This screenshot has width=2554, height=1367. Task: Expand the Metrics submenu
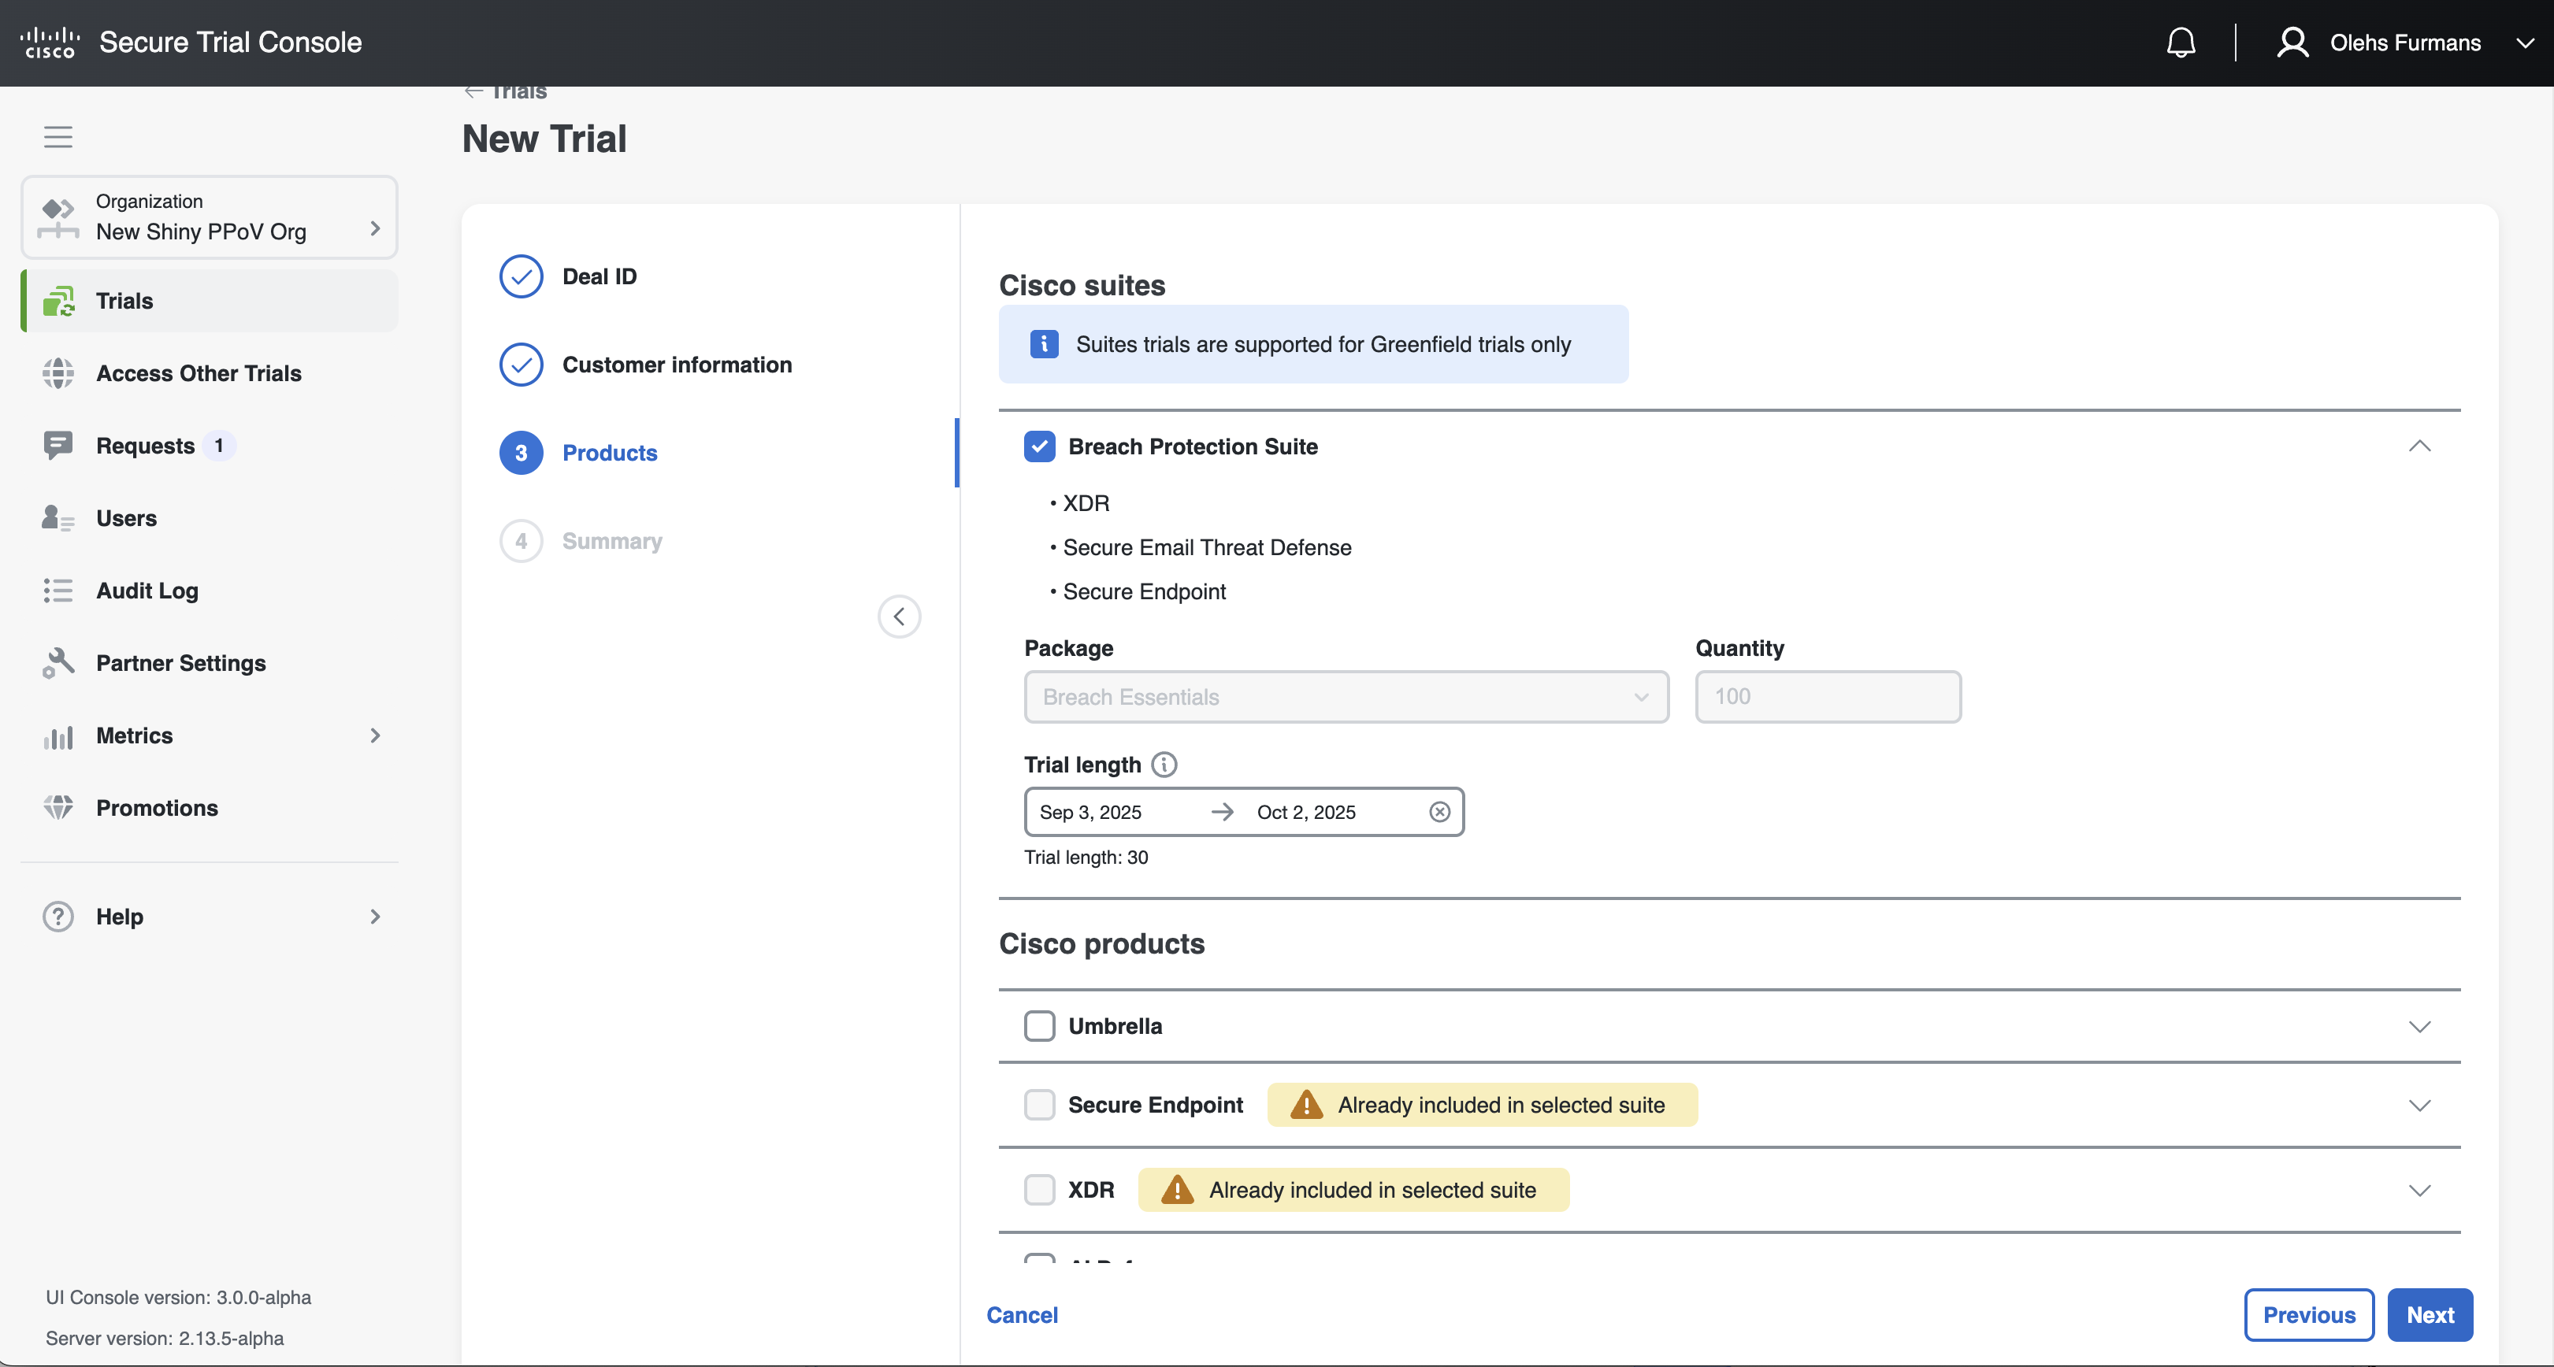coord(375,735)
